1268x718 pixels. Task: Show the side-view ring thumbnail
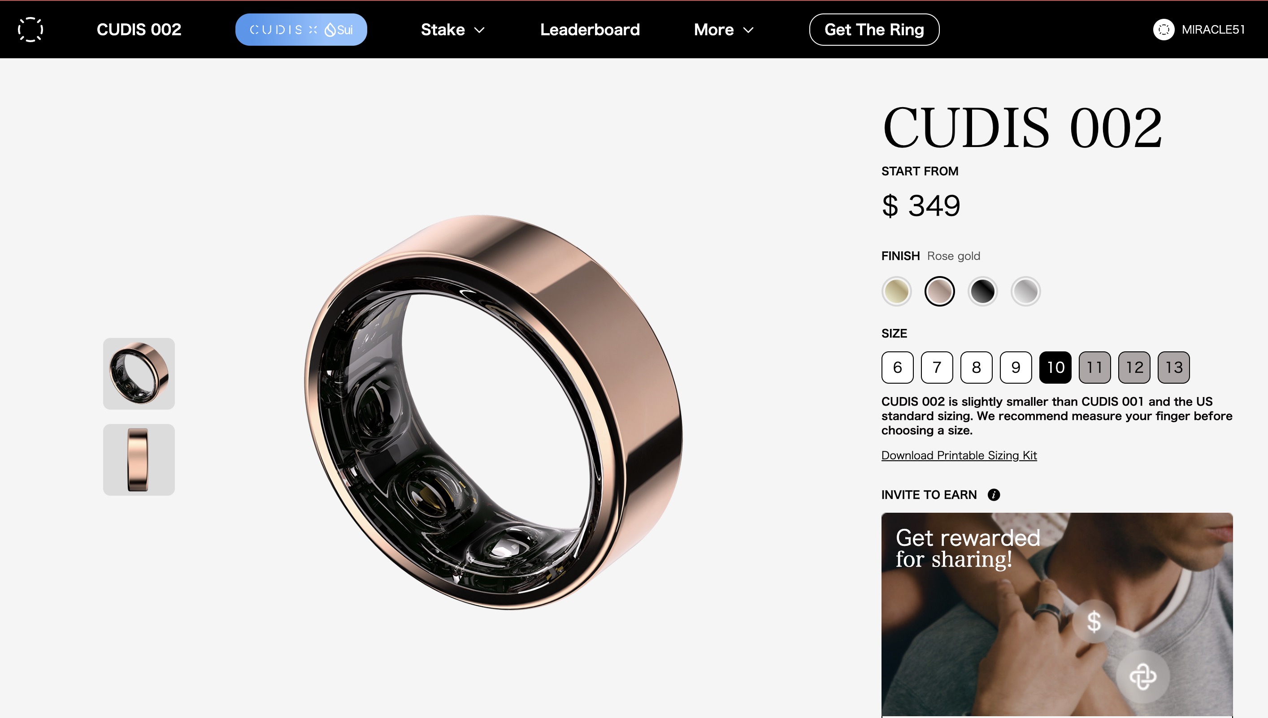(139, 459)
